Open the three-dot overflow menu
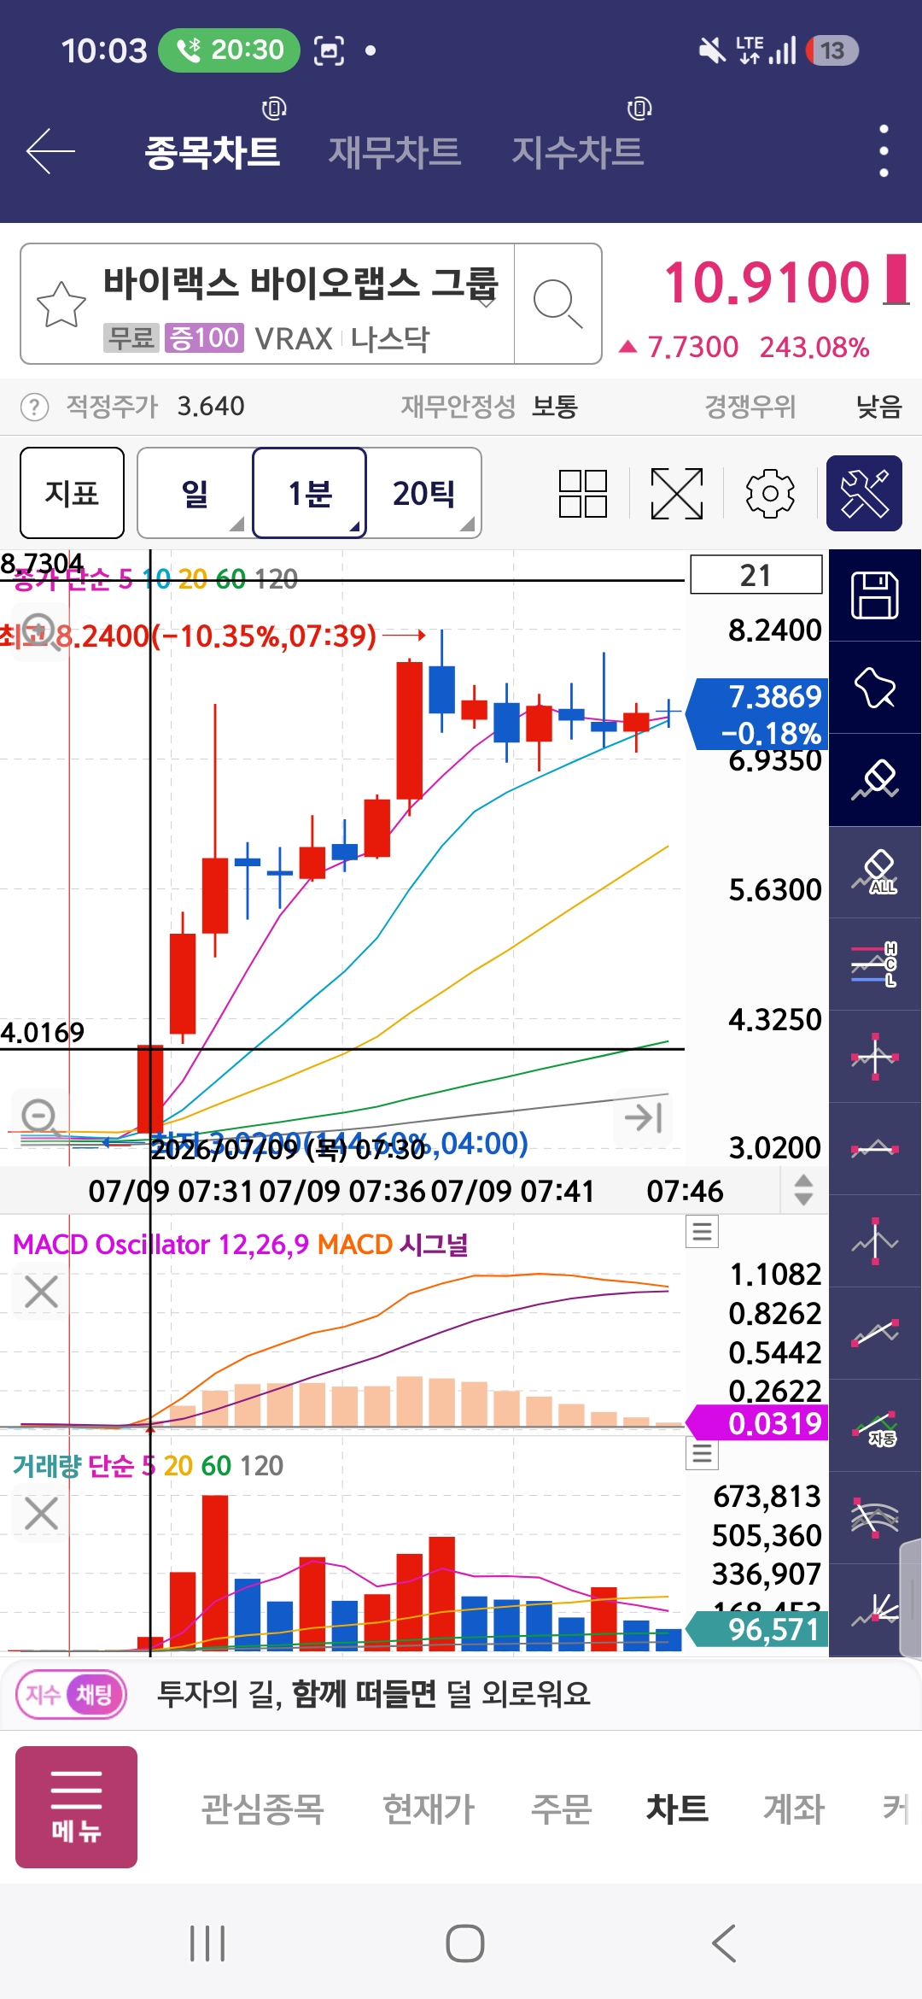 [x=884, y=151]
